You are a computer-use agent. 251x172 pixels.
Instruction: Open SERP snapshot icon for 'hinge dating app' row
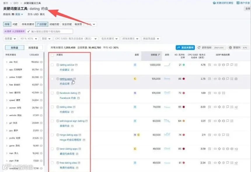click(x=209, y=135)
